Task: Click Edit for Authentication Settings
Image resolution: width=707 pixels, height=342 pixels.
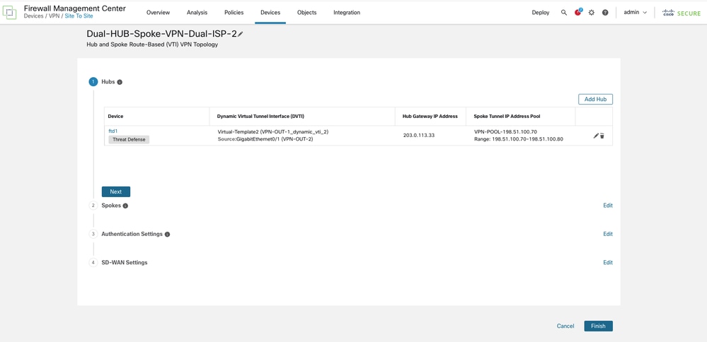Action: [608, 234]
